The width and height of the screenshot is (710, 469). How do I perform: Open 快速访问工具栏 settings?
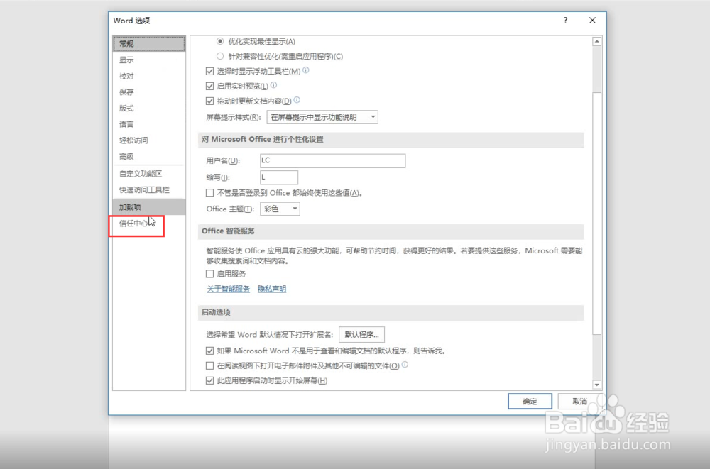(x=149, y=190)
